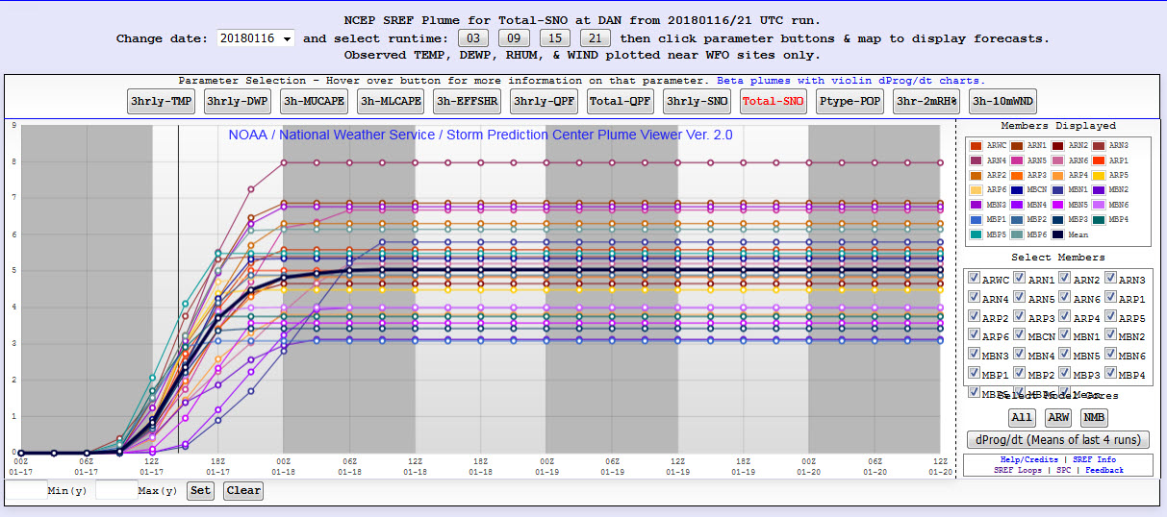
Task: Select runtime 09
Action: (514, 38)
